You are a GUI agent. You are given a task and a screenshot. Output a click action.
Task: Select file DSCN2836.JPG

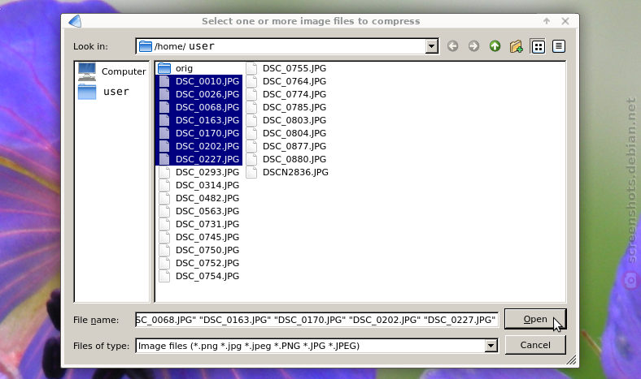[x=287, y=172]
